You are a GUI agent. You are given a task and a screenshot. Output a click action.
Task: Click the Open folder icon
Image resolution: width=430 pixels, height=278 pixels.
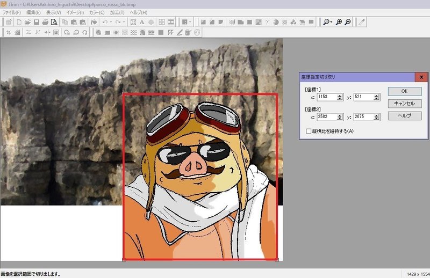(27, 22)
